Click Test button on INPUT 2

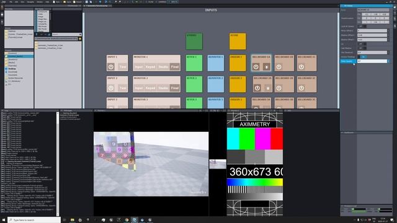coord(123,88)
